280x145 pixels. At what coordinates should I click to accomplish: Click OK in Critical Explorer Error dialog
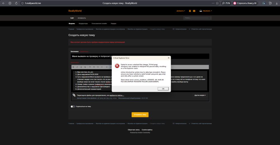(163, 89)
